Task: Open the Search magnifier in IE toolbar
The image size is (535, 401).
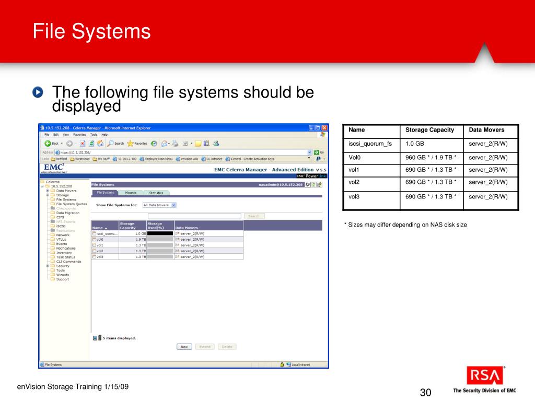Action: [111, 144]
